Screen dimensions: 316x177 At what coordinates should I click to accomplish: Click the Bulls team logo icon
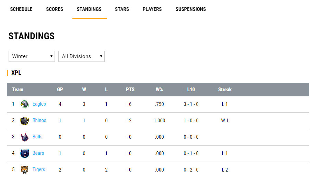24,137
